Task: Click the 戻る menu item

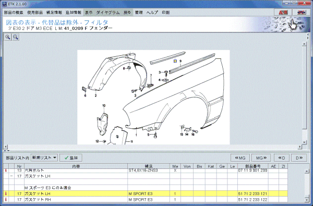Action: [127, 13]
